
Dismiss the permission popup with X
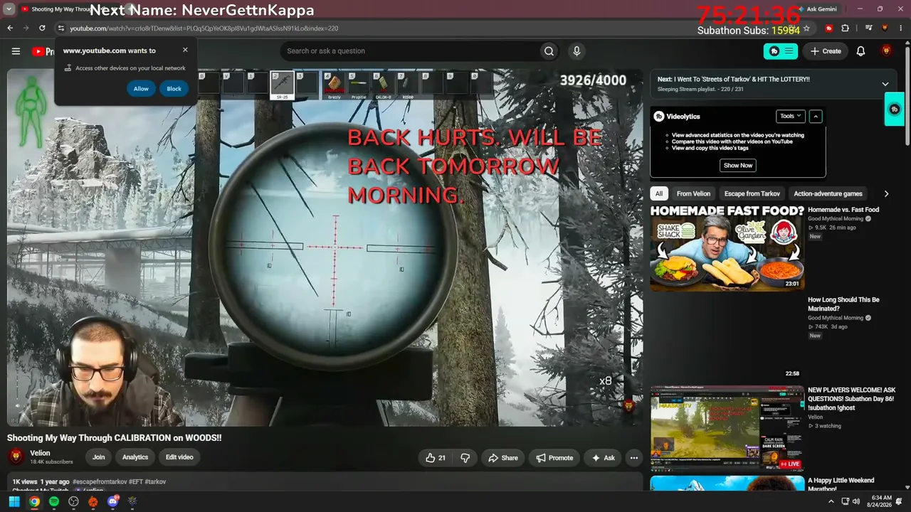(x=185, y=50)
